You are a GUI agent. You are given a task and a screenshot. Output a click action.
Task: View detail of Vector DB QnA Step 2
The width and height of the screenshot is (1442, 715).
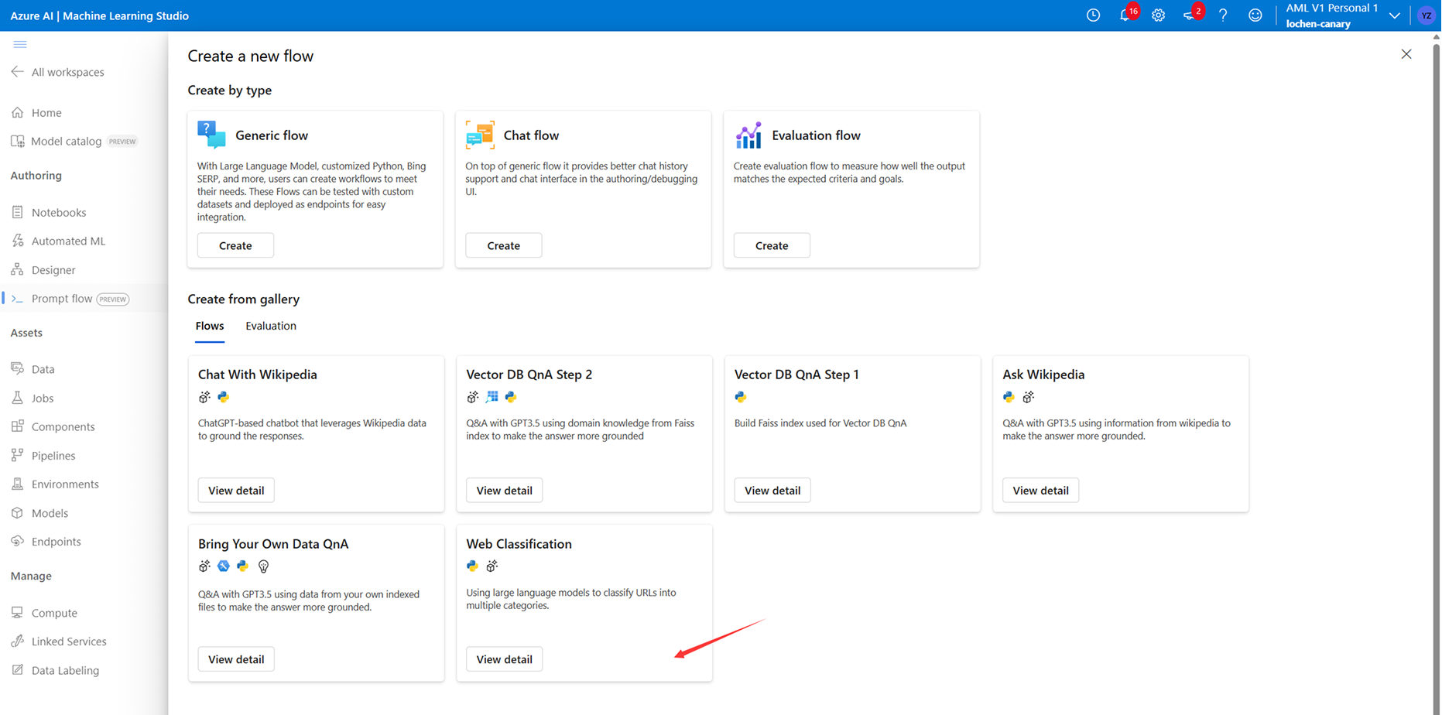coord(504,490)
